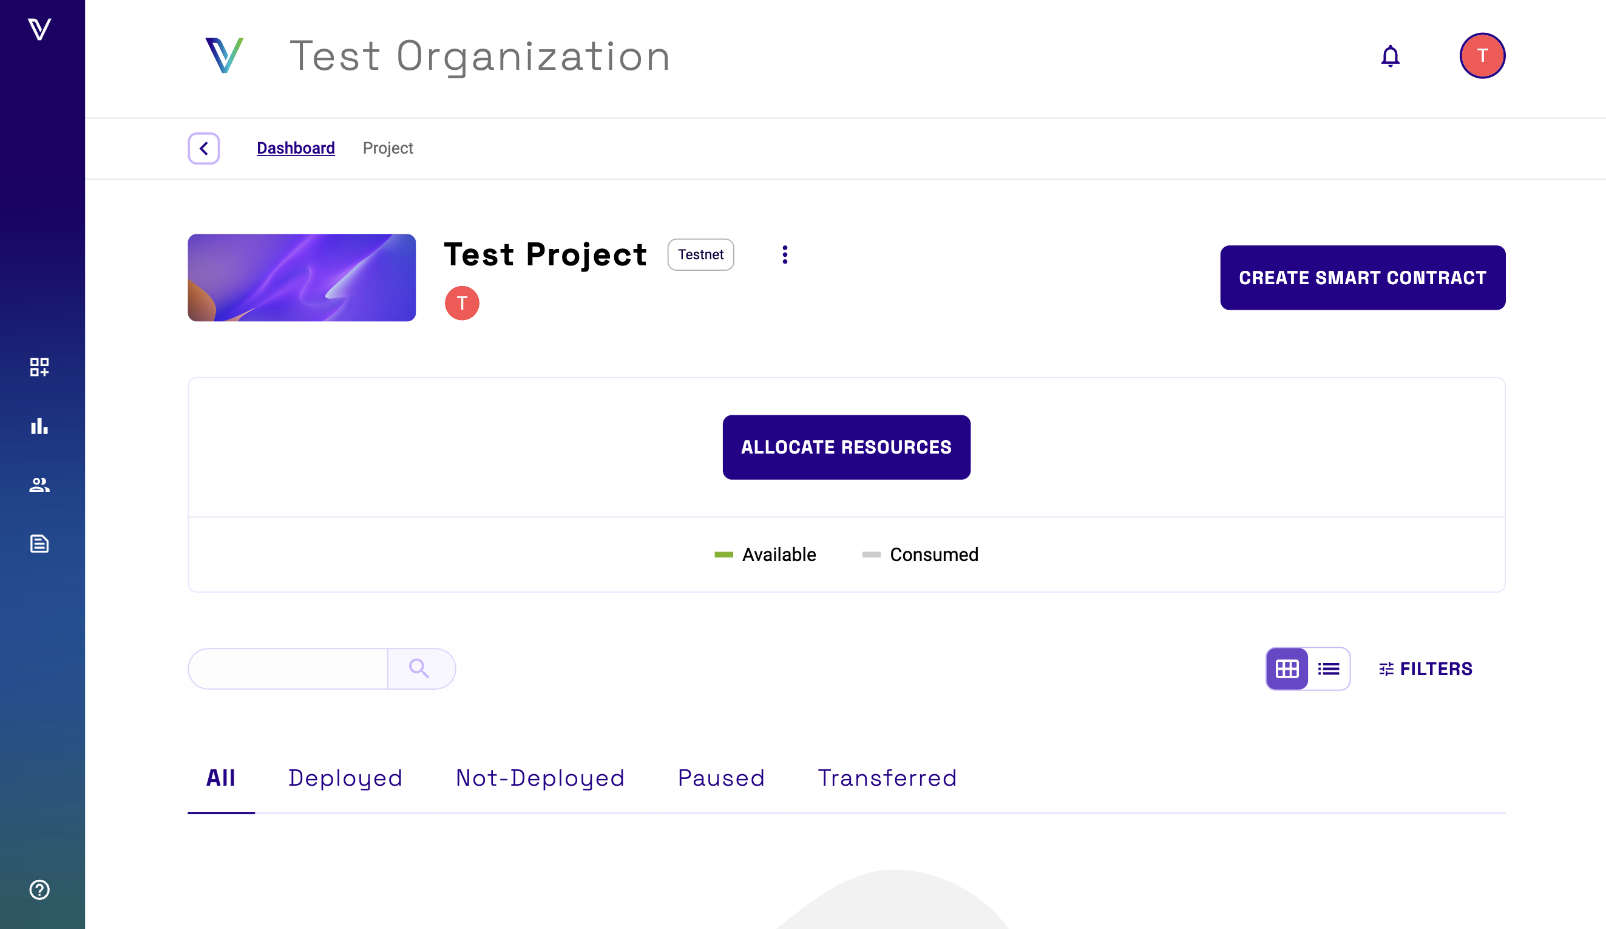Toggle the Available green legend swatch
Viewport: 1606px width, 929px height.
tap(724, 555)
